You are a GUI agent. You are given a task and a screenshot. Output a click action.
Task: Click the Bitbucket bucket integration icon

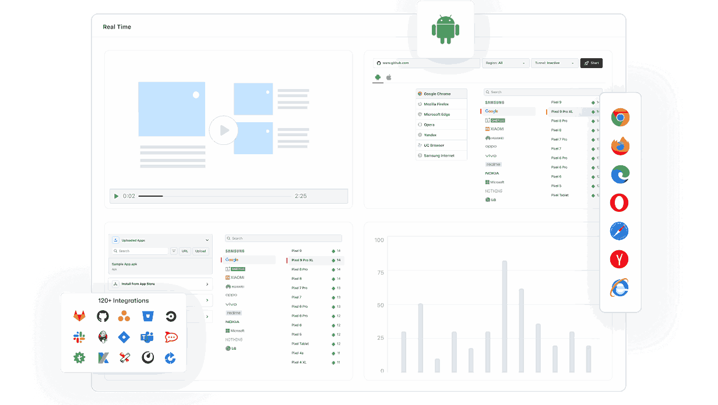[x=147, y=316]
